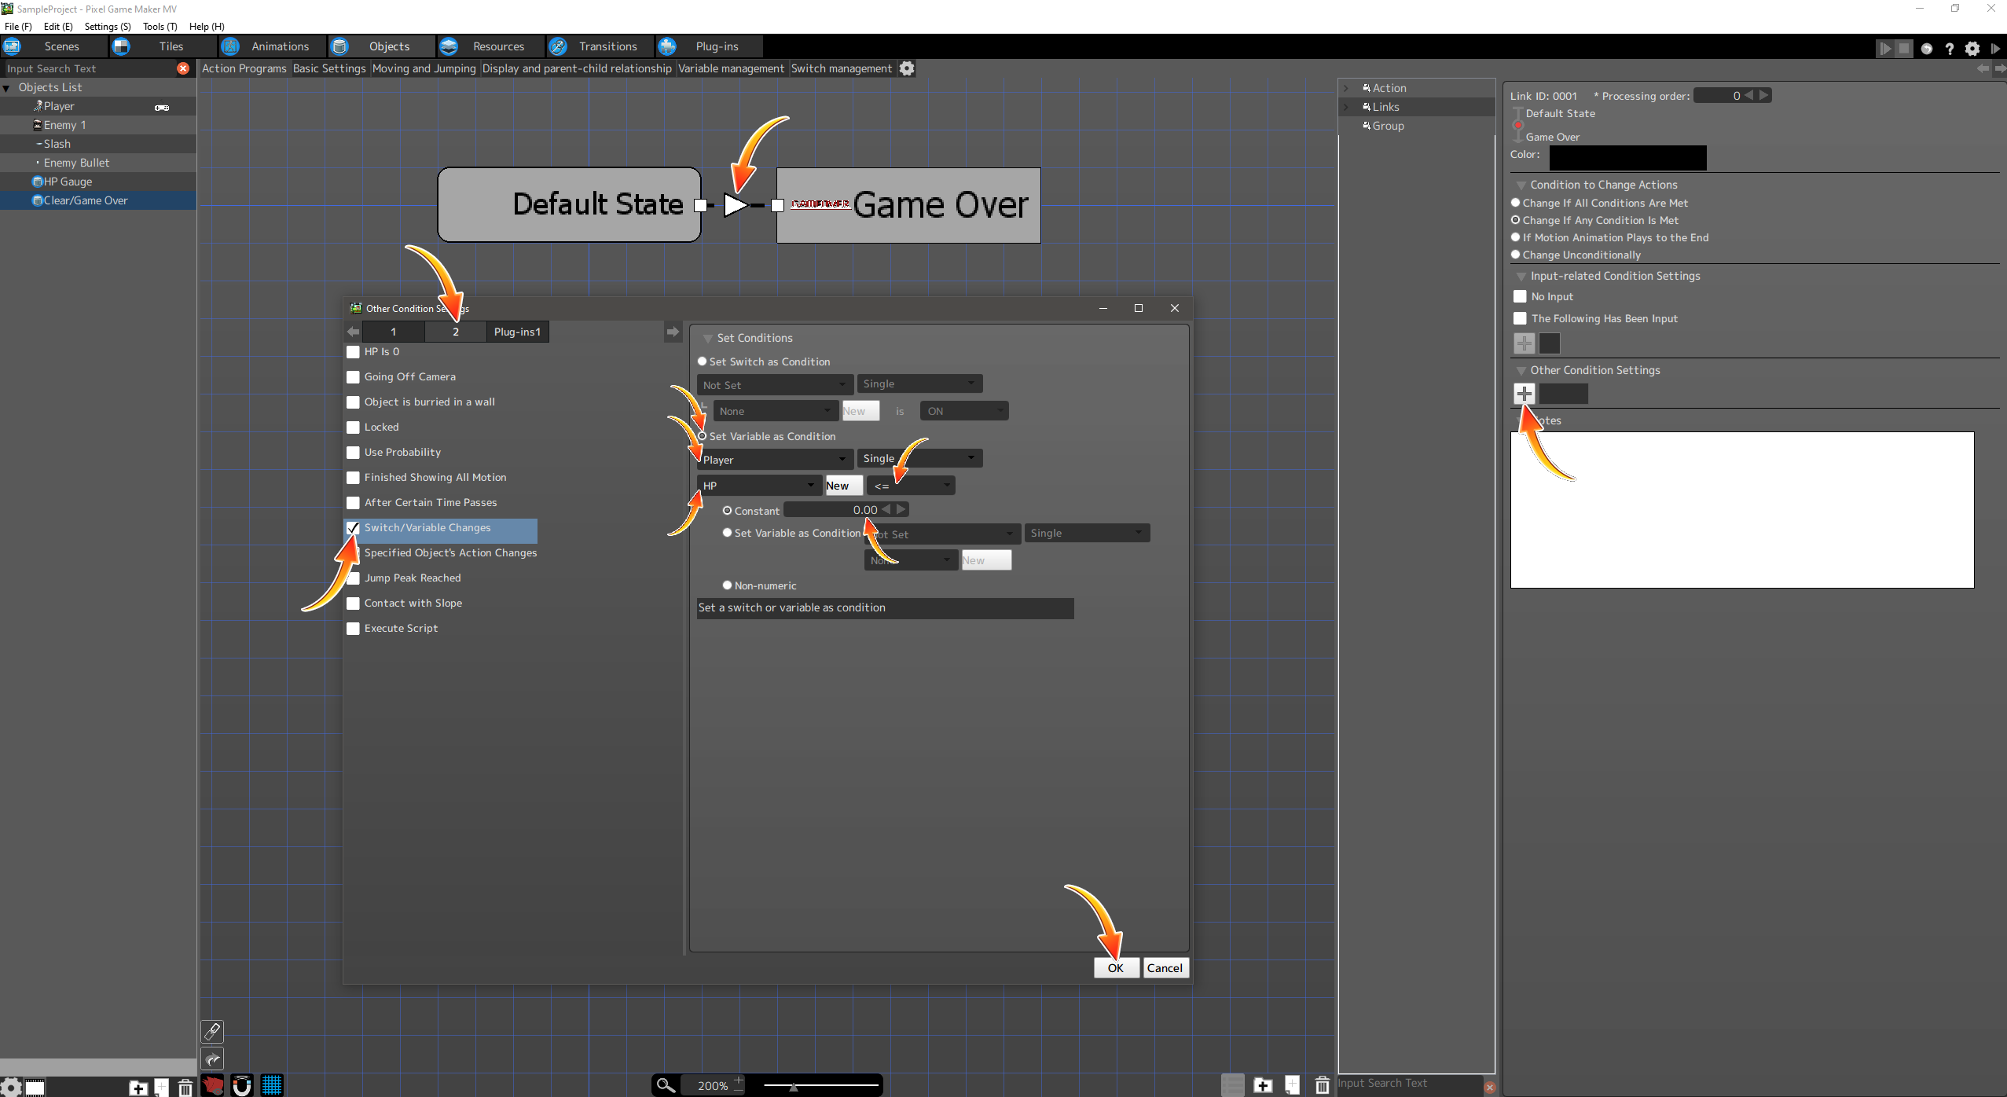Check the Use Probability option
Screen dimensions: 2007x1097
[x=354, y=453]
